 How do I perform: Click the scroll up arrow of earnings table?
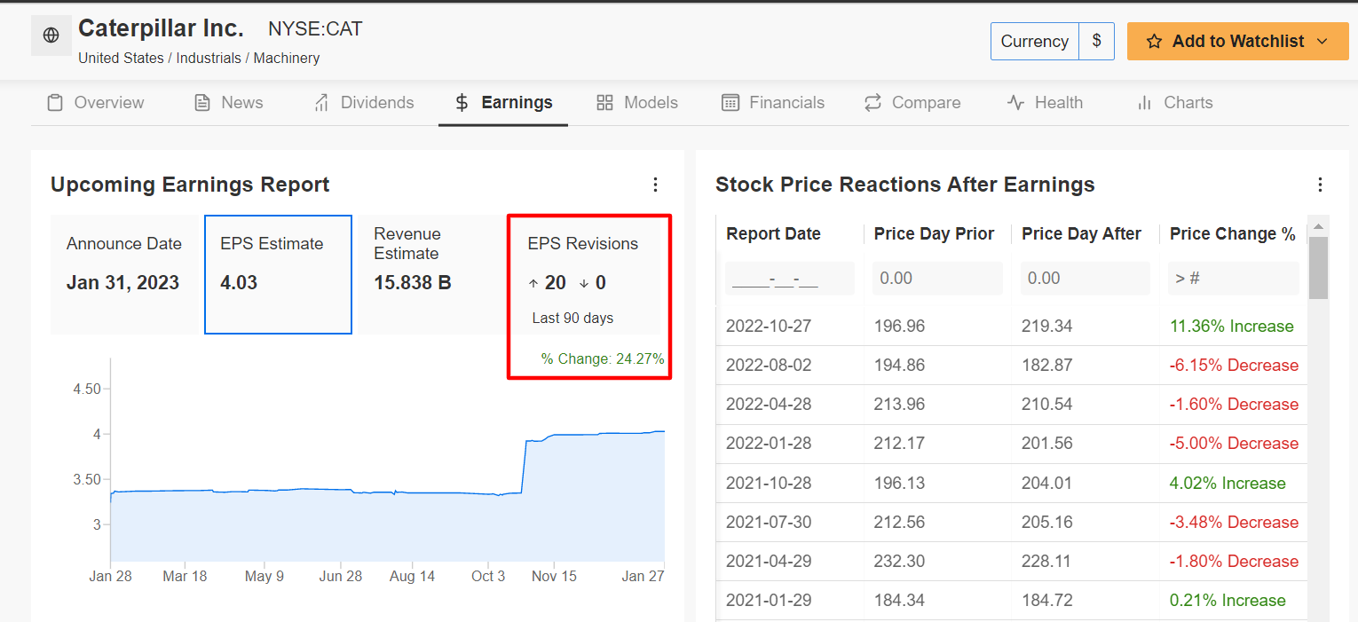click(x=1319, y=225)
